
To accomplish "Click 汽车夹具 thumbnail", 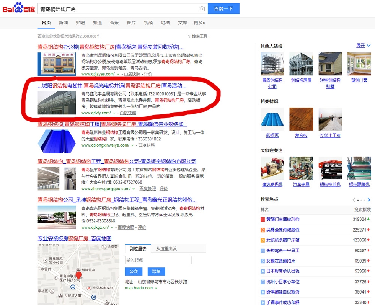I will pos(301,168).
